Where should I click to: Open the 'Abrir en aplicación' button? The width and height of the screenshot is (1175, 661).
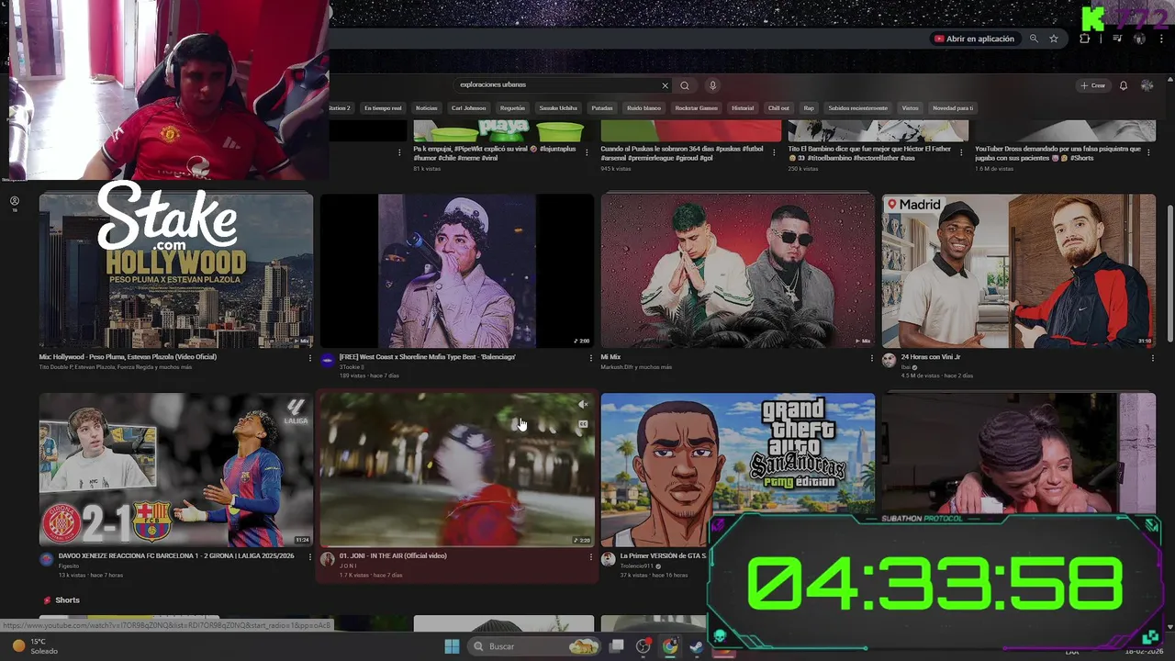pyautogui.click(x=974, y=39)
